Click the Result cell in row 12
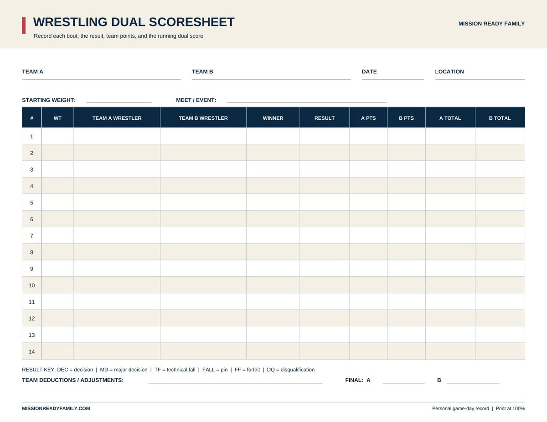The height and width of the screenshot is (422, 547). [325, 318]
